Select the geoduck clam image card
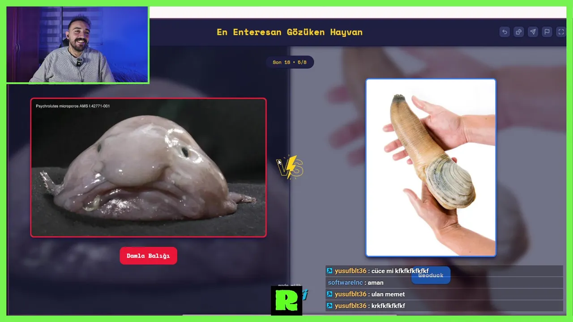 click(x=431, y=168)
